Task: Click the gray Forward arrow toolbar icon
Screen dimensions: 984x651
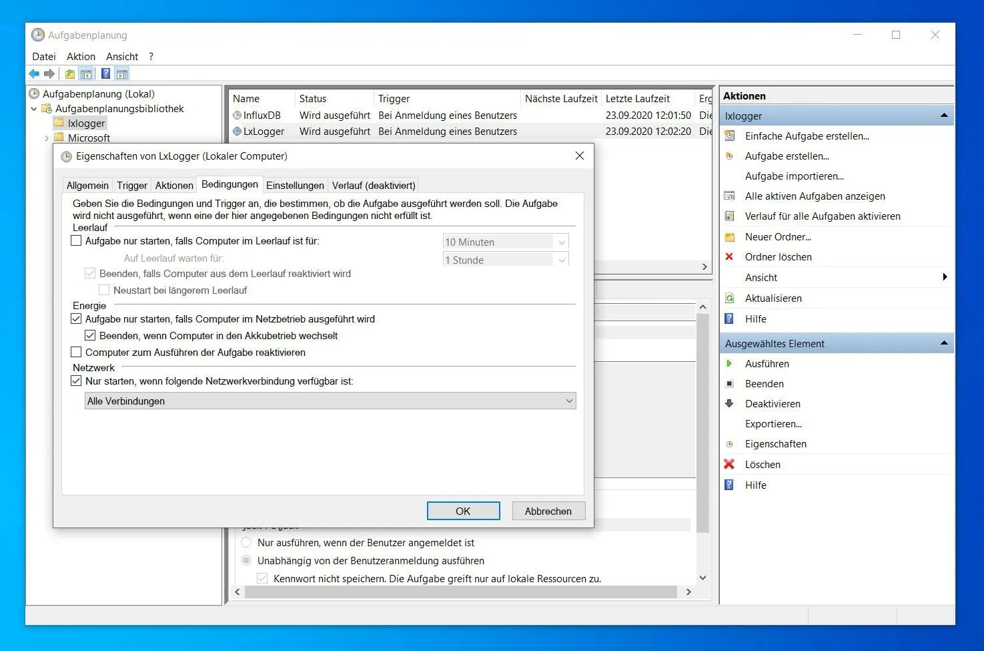Action: 49,73
